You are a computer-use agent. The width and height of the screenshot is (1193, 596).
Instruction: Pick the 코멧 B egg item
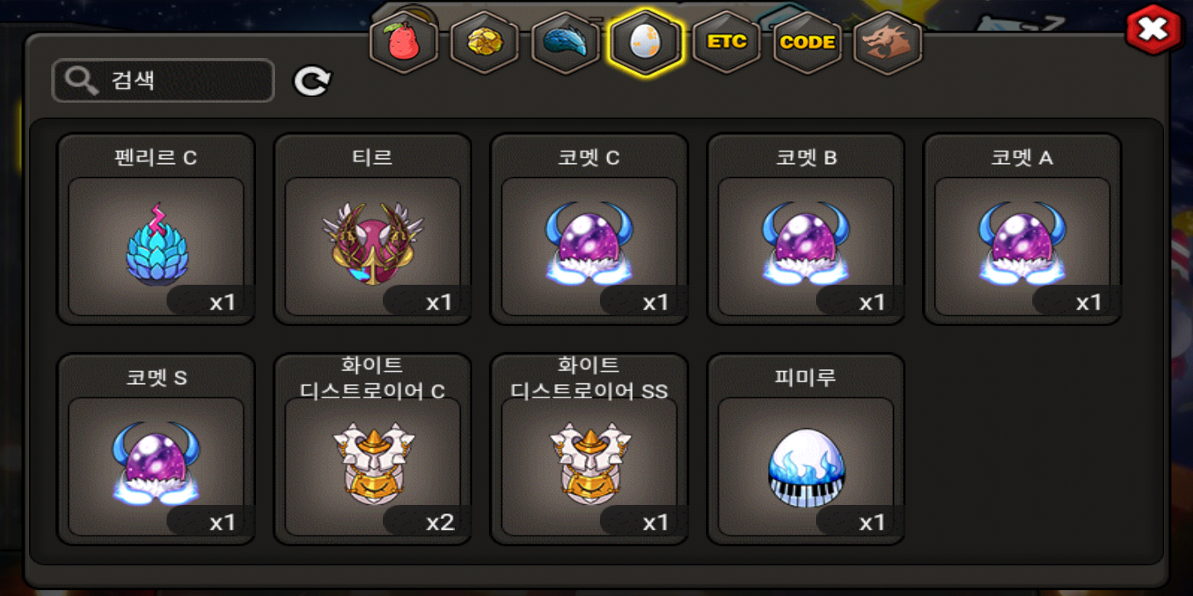[x=806, y=229]
